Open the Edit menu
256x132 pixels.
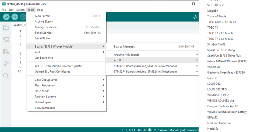click(11, 10)
